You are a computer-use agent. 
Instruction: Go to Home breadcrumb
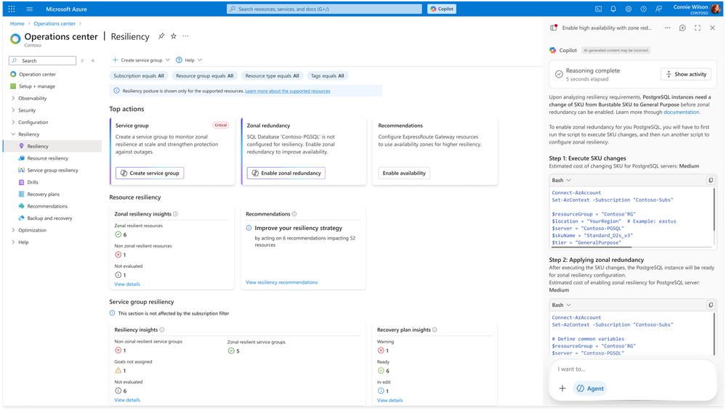(x=17, y=23)
